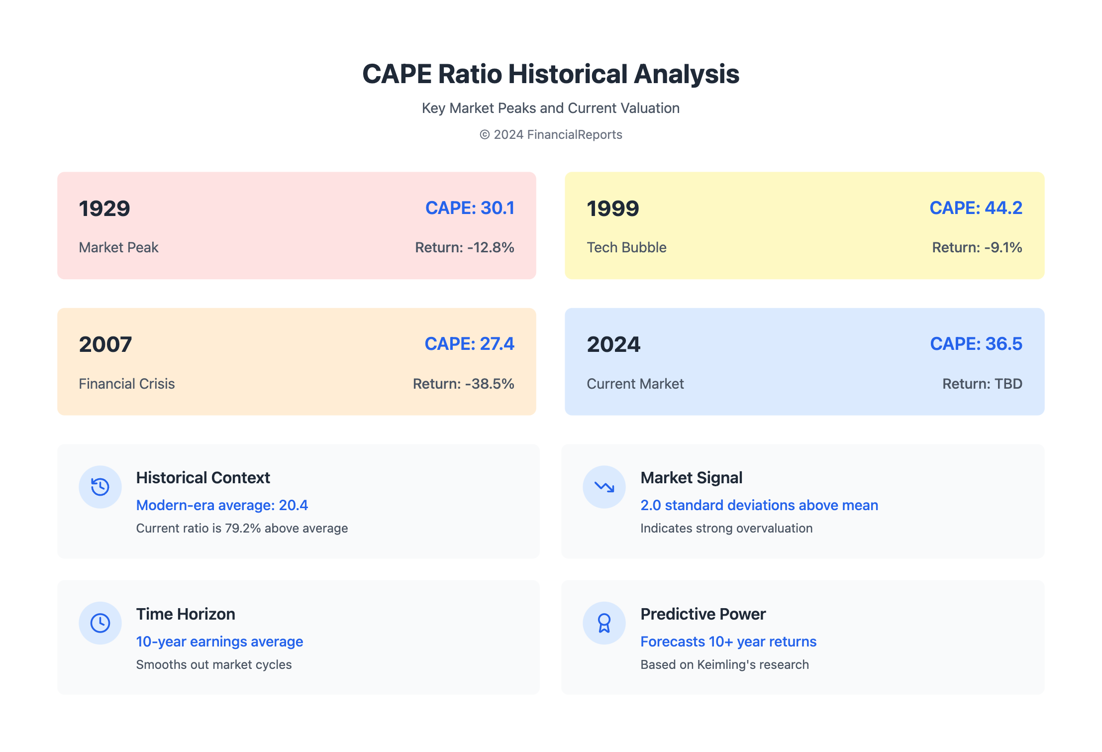This screenshot has width=1102, height=752.
Task: Click the Historical Context clock-rewind icon
Action: (100, 487)
